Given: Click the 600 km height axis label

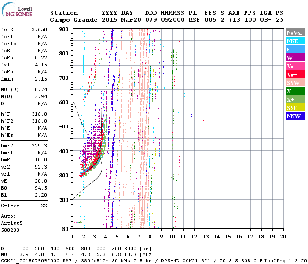Looking at the screenshot, I should click(x=64, y=103).
